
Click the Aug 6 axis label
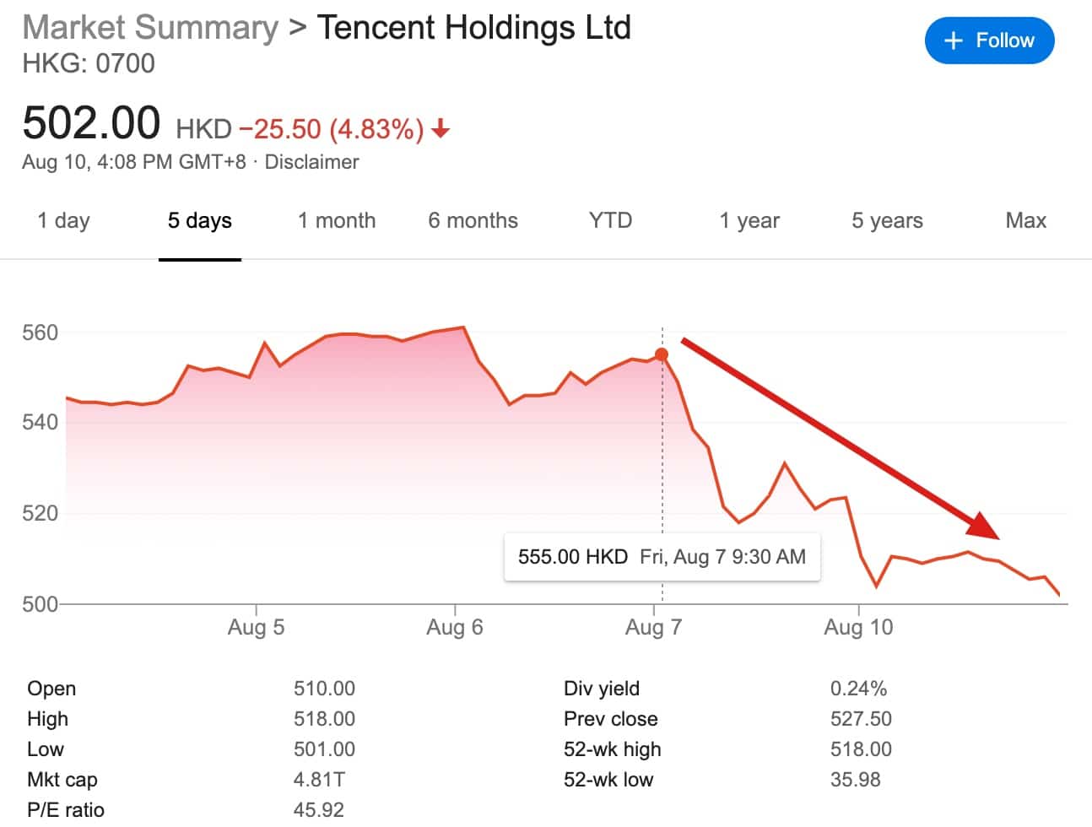[455, 627]
